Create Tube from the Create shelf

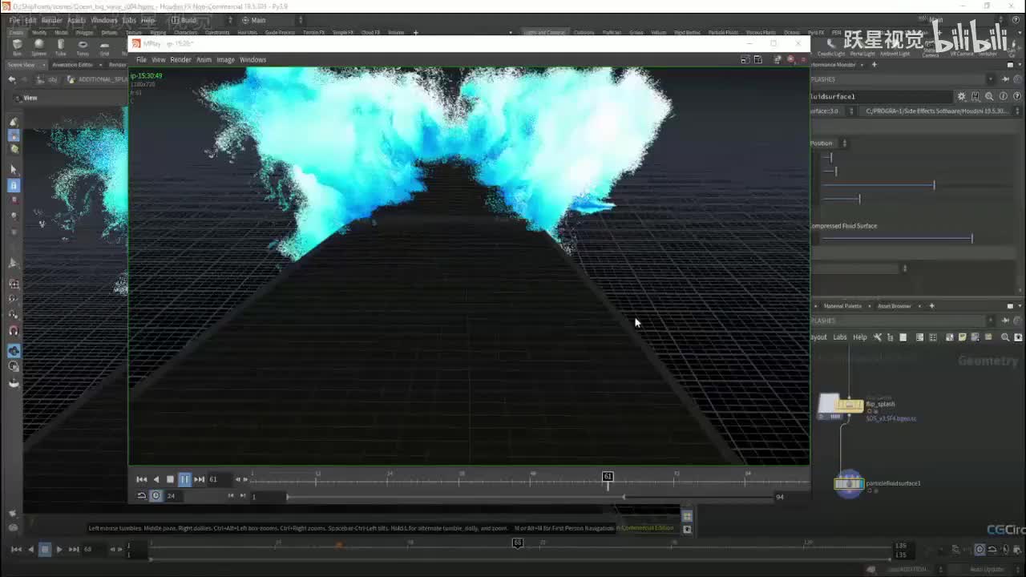[x=61, y=47]
